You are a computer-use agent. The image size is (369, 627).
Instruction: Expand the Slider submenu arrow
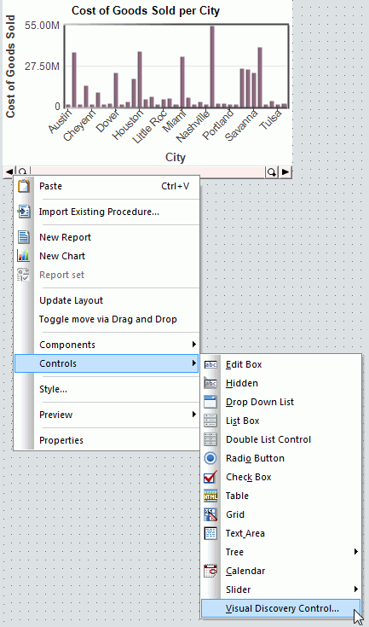click(356, 589)
